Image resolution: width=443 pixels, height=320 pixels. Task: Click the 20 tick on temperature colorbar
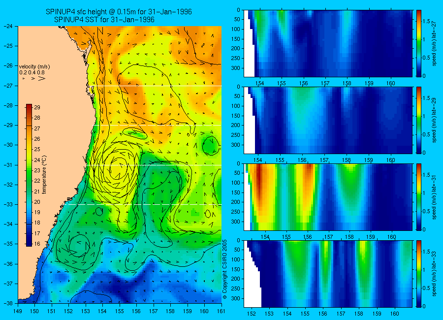37,202
